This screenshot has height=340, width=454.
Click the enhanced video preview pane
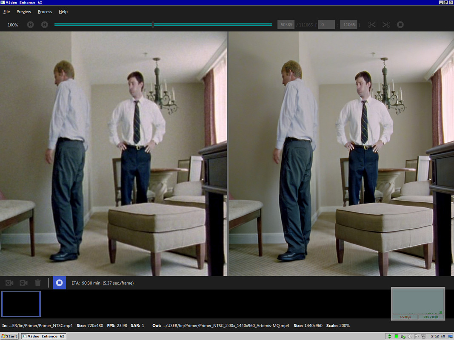(341, 153)
